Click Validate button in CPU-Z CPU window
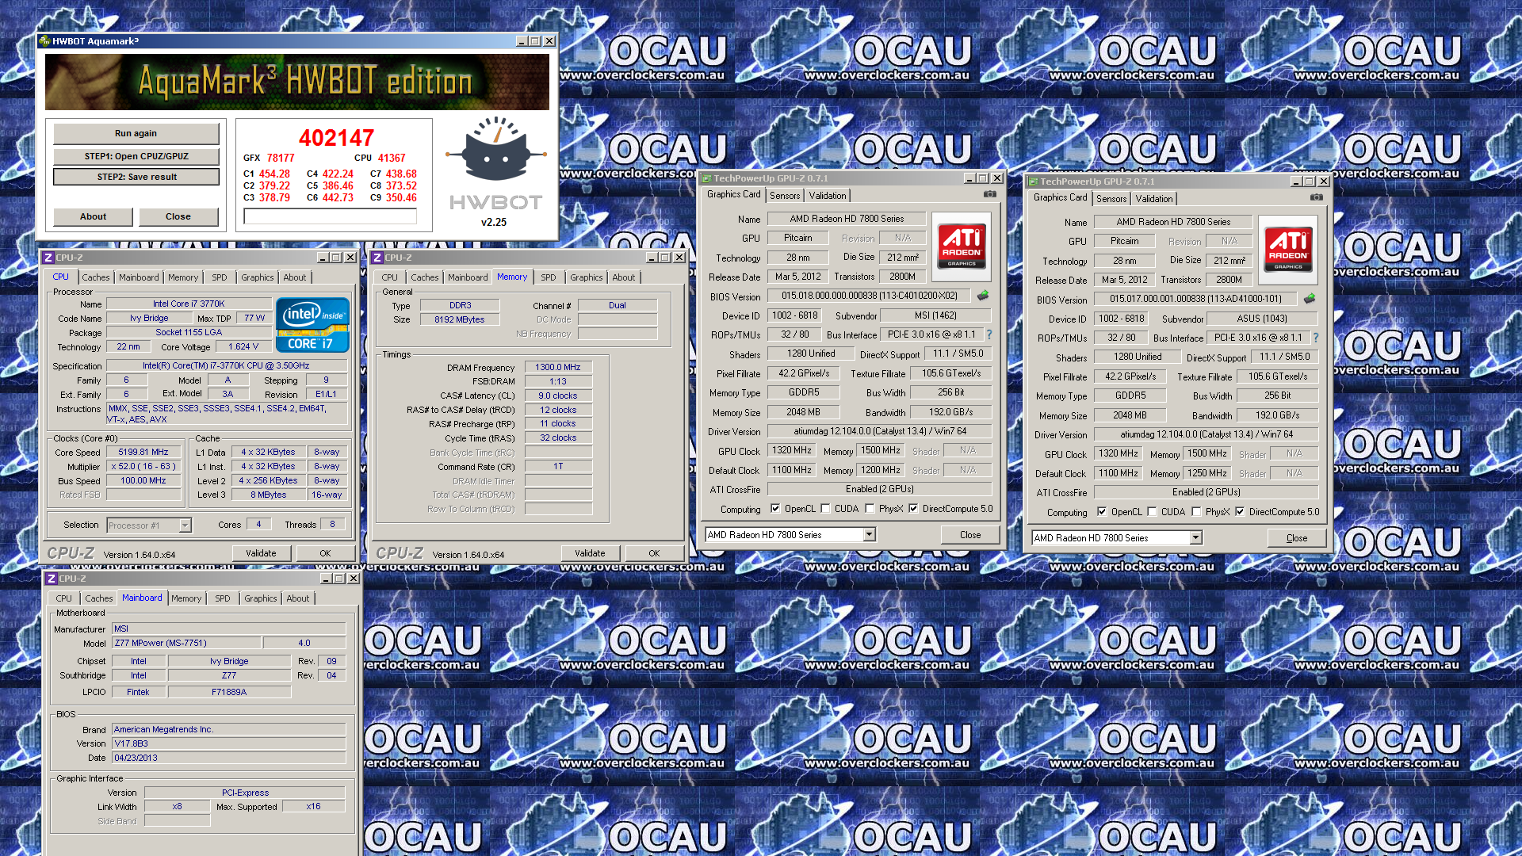 point(261,553)
